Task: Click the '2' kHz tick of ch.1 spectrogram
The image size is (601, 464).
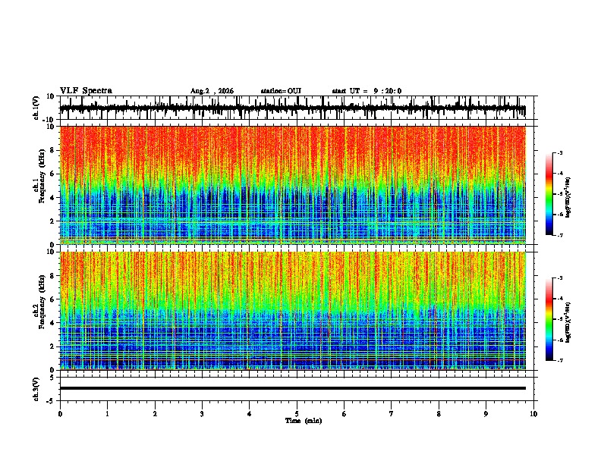Action: point(52,221)
